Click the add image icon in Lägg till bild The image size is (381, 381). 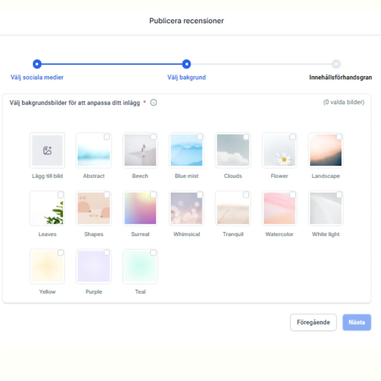(x=47, y=150)
